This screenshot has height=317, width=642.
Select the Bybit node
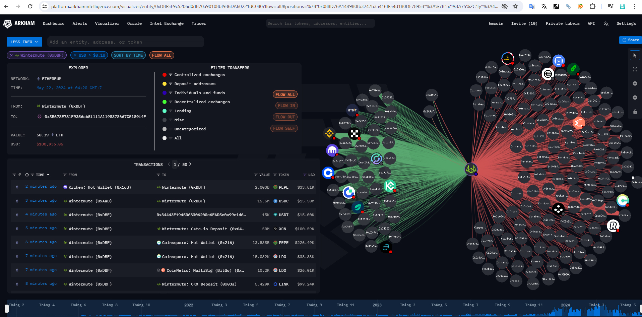[352, 110]
